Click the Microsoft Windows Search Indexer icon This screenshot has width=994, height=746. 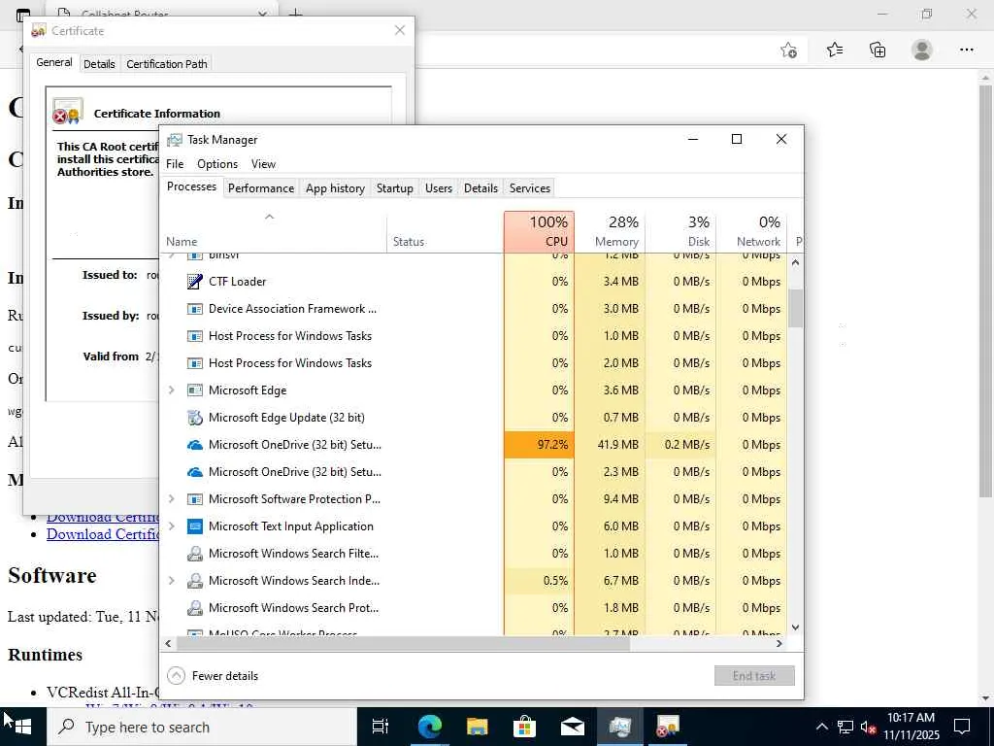(194, 581)
